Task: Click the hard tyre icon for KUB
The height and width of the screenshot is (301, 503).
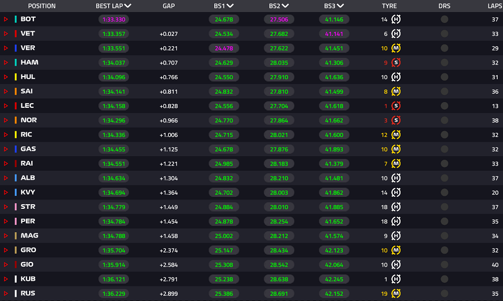Action: 396,279
